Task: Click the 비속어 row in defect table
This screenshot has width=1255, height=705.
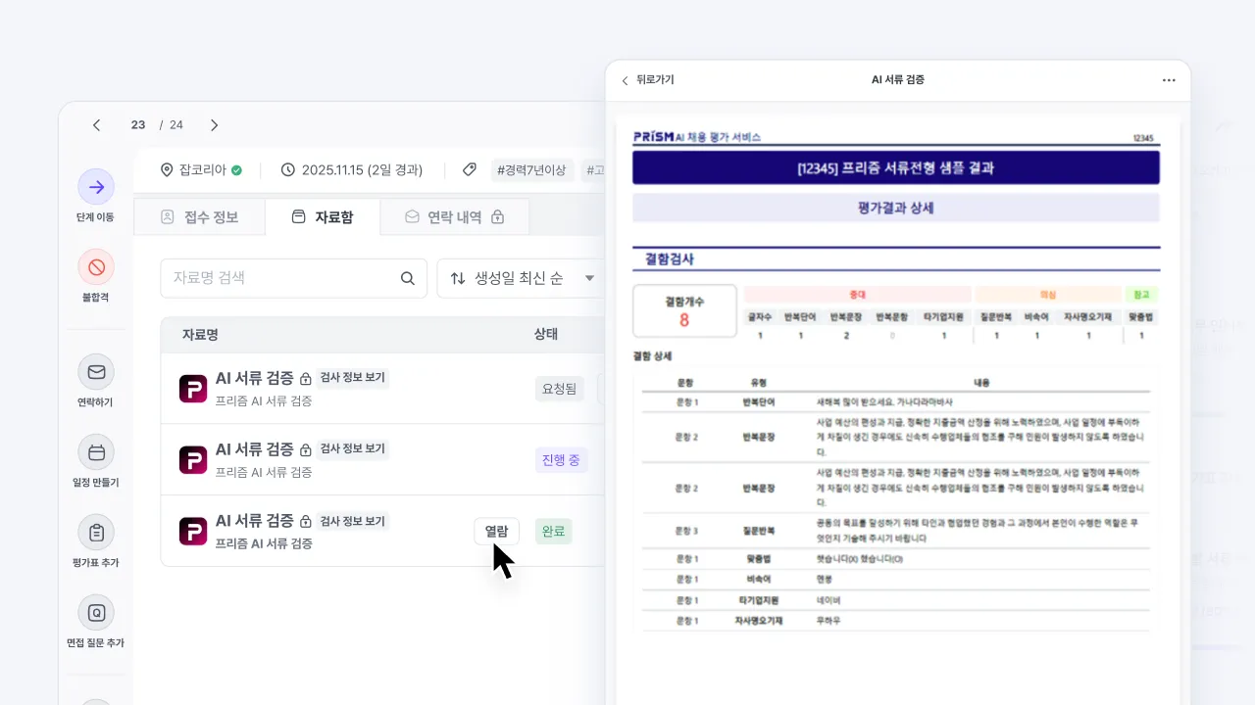Action: point(896,579)
